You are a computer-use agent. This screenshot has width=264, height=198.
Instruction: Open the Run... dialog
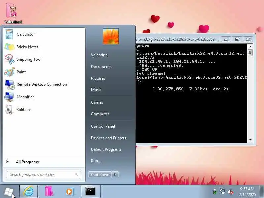coord(96,161)
